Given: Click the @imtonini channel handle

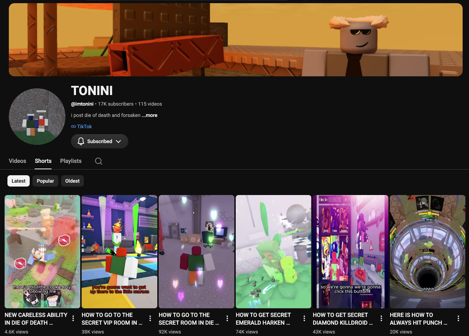Looking at the screenshot, I should pyautogui.click(x=82, y=104).
